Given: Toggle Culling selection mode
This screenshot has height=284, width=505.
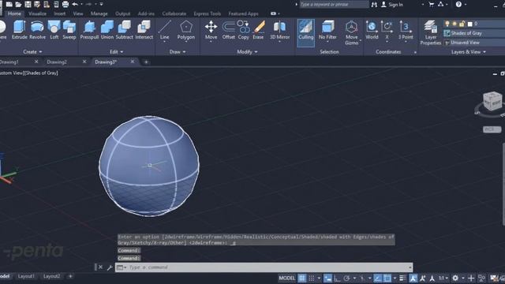Looking at the screenshot, I should pyautogui.click(x=305, y=32).
